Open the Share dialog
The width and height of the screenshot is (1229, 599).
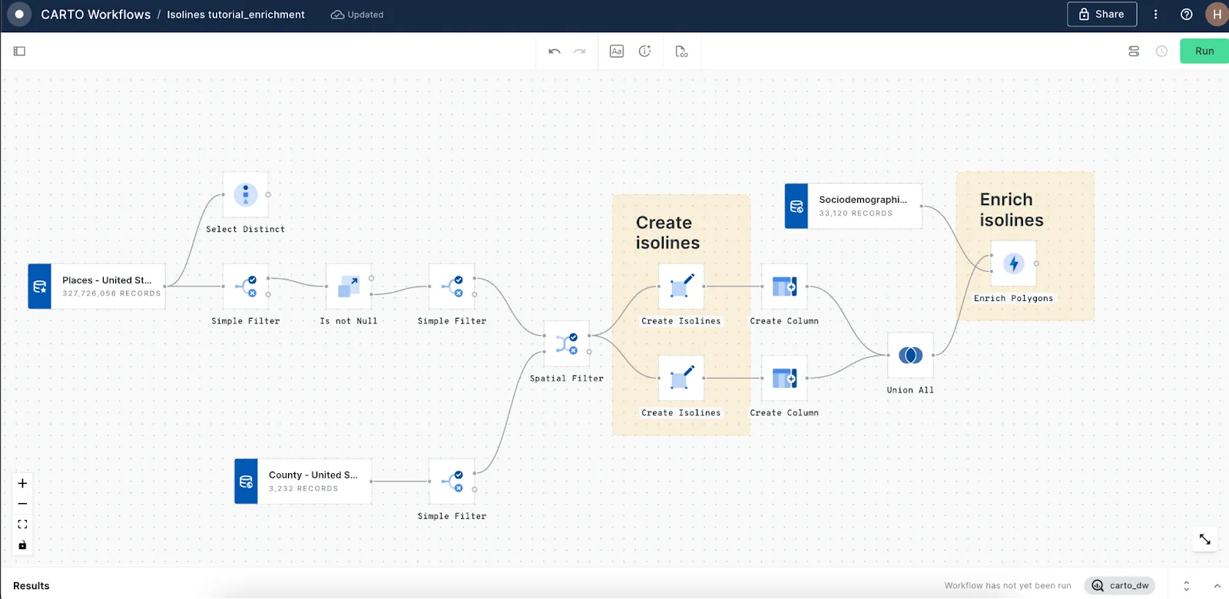click(1101, 15)
